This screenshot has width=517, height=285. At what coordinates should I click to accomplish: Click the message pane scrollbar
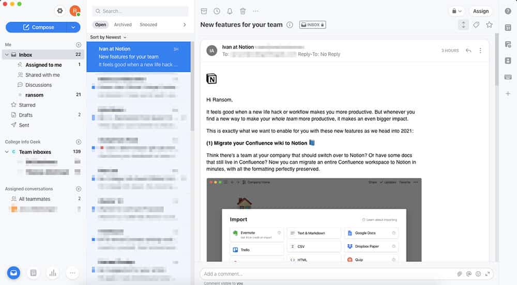click(496, 59)
